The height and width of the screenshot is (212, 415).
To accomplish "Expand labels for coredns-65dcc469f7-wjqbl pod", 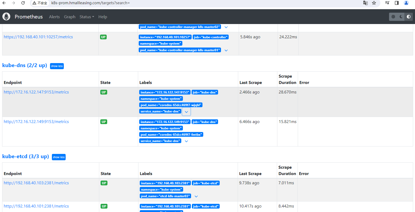I will tap(186, 112).
